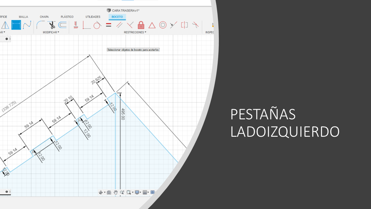Activate the Zoom tool
Image resolution: width=371 pixels, height=209 pixels.
click(122, 192)
